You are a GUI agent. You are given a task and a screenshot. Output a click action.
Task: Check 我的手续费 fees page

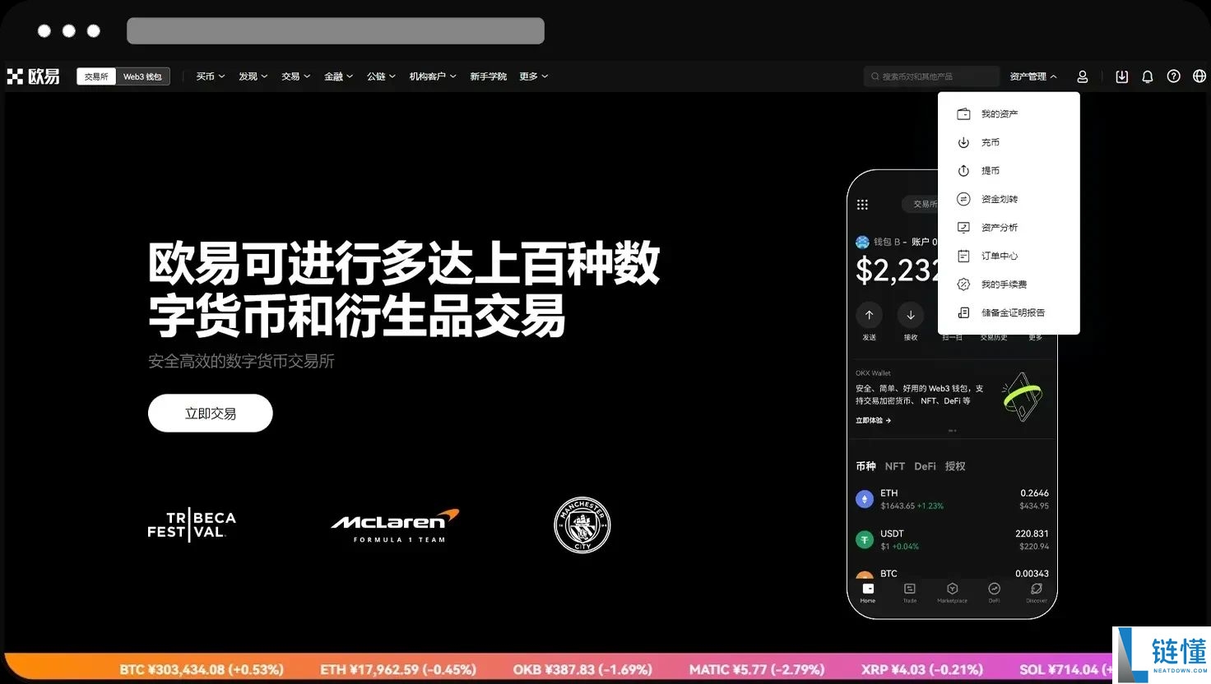tap(1004, 284)
